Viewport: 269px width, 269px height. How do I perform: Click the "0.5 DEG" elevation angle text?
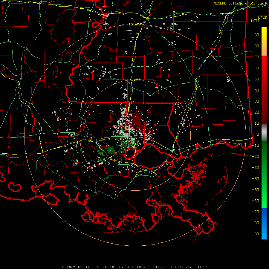(136, 267)
